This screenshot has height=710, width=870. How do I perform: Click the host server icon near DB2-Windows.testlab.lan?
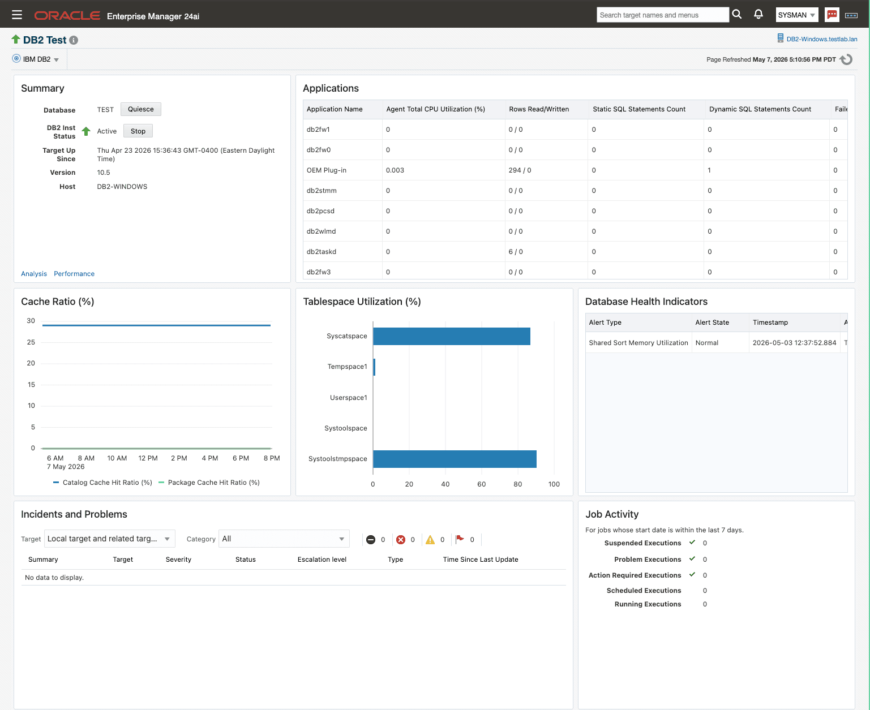[x=781, y=38]
